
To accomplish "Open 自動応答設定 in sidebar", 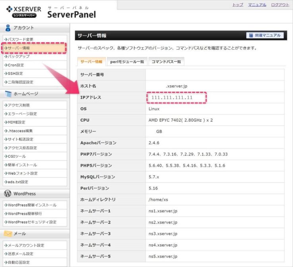I will coord(35,262).
